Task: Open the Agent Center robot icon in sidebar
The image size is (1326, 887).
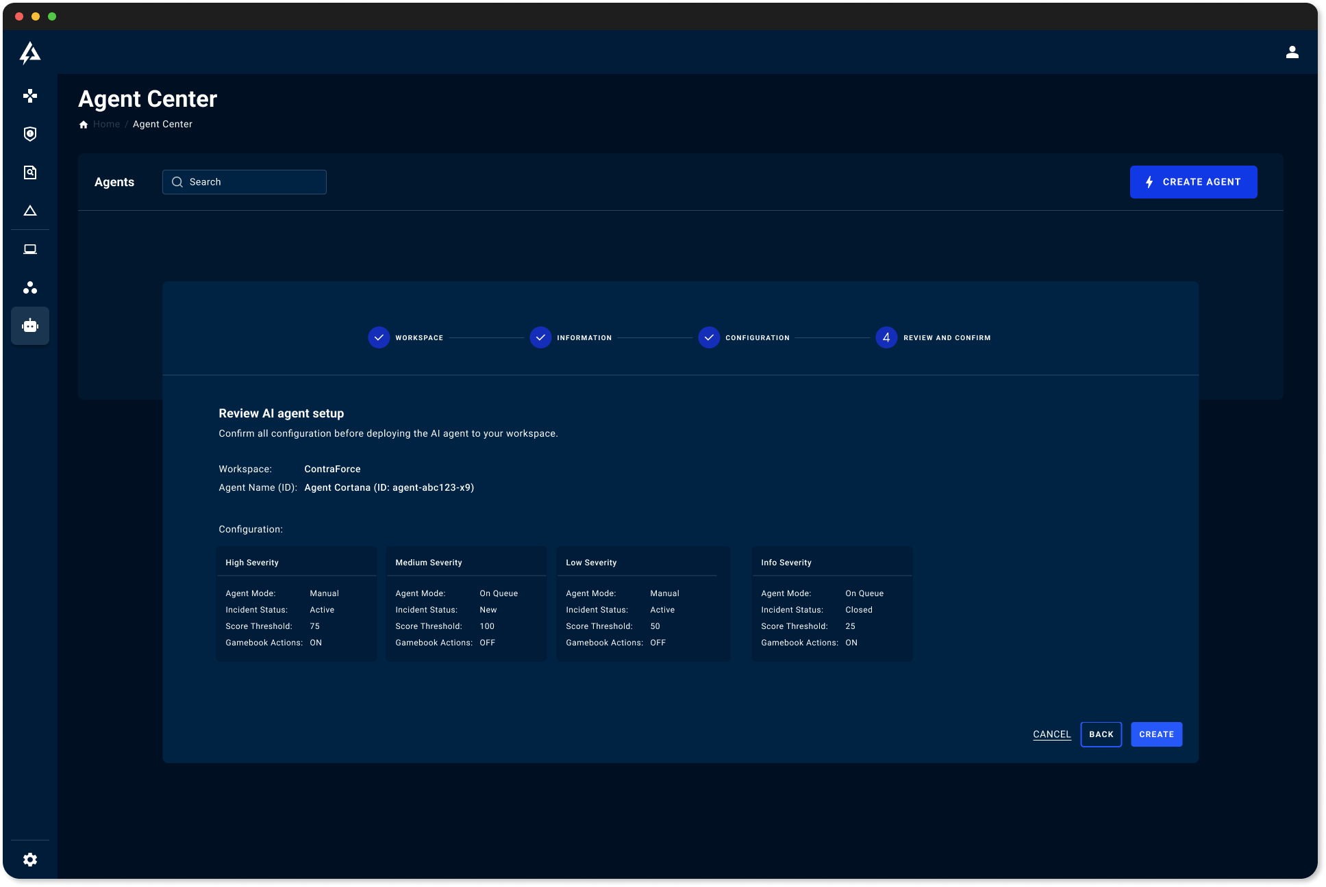Action: tap(30, 326)
